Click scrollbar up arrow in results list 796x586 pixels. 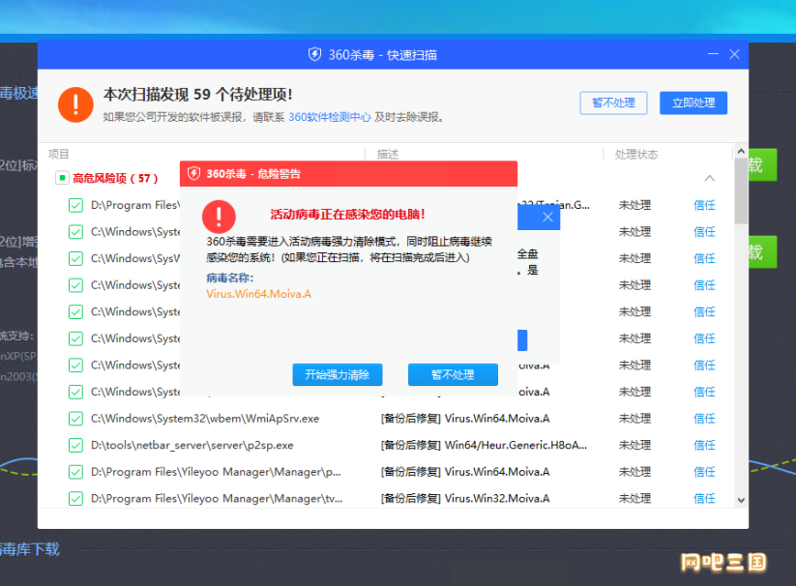(741, 151)
